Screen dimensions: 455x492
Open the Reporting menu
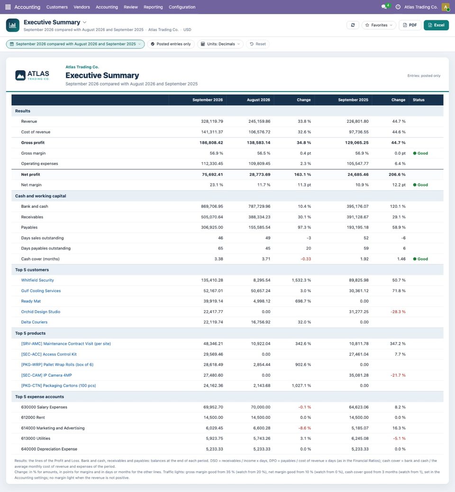[153, 7]
